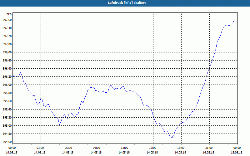Click the 997,00 y-axis value
The width and height of the screenshot is (250, 156).
click(x=7, y=44)
